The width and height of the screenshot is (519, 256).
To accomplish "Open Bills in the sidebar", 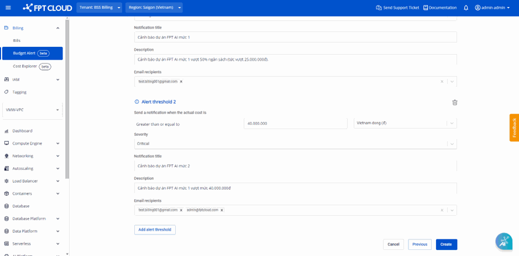I will tap(17, 41).
